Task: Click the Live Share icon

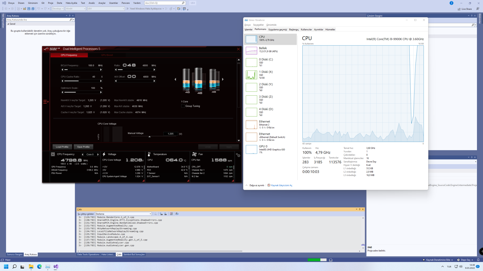Action: click(x=459, y=9)
